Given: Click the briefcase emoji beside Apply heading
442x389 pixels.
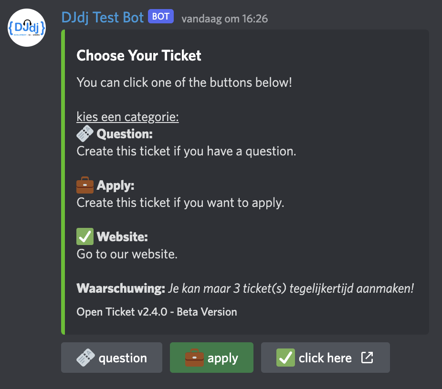Looking at the screenshot, I should (85, 185).
